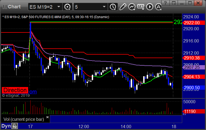Click the 11190 volume value label
This screenshot has height=130, width=206.
(194, 111)
